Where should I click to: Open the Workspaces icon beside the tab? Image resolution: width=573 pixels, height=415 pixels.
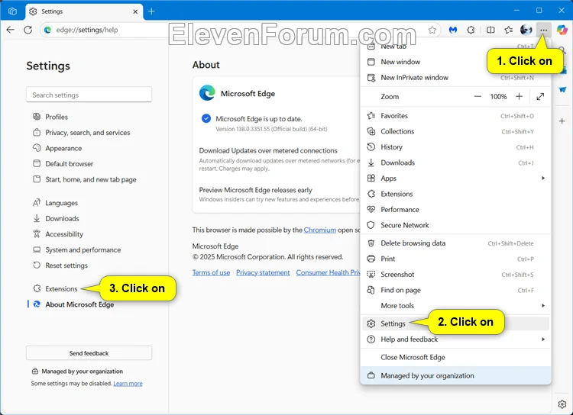pyautogui.click(x=12, y=11)
